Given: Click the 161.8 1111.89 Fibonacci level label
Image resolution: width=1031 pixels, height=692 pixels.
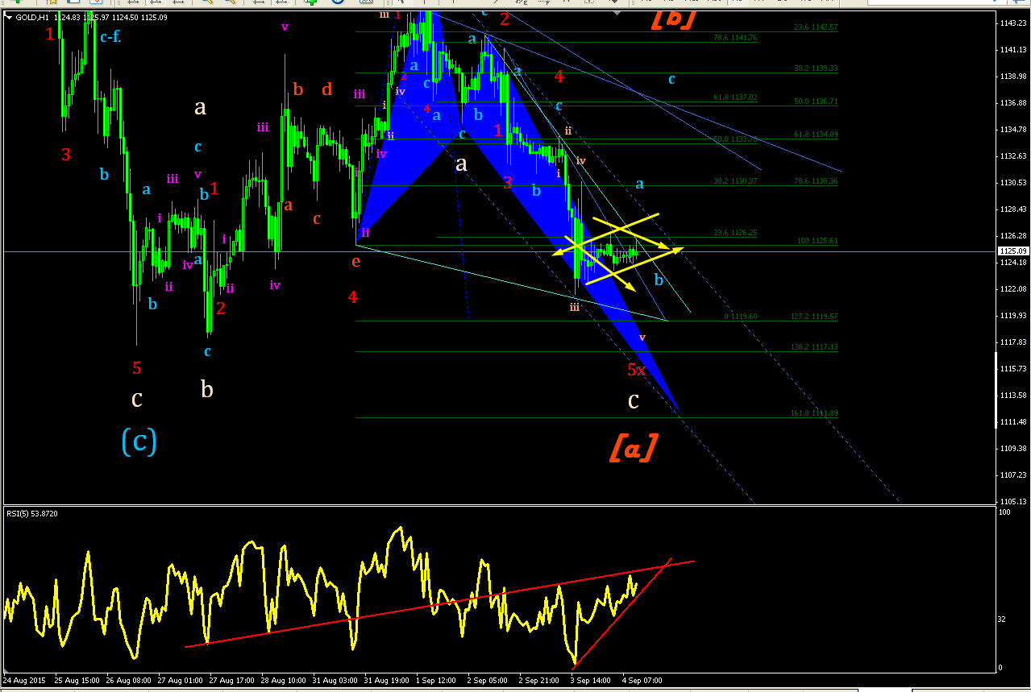Looking at the screenshot, I should pos(813,413).
